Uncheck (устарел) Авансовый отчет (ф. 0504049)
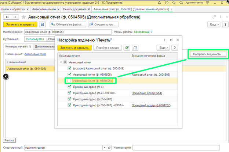229x152 pixels. (69, 68)
